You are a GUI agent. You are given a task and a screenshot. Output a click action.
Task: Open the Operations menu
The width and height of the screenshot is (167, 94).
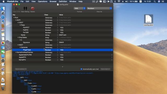(x=43, y=2)
